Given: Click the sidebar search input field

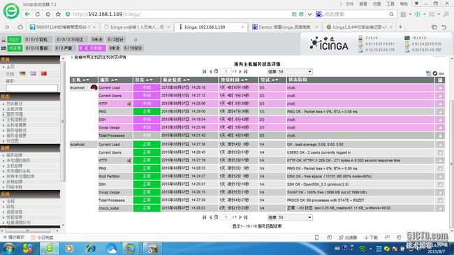Looking at the screenshot, I should (x=32, y=87).
